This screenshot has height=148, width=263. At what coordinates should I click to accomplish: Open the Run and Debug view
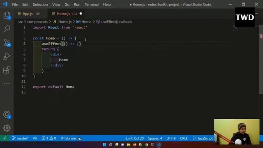point(7,56)
